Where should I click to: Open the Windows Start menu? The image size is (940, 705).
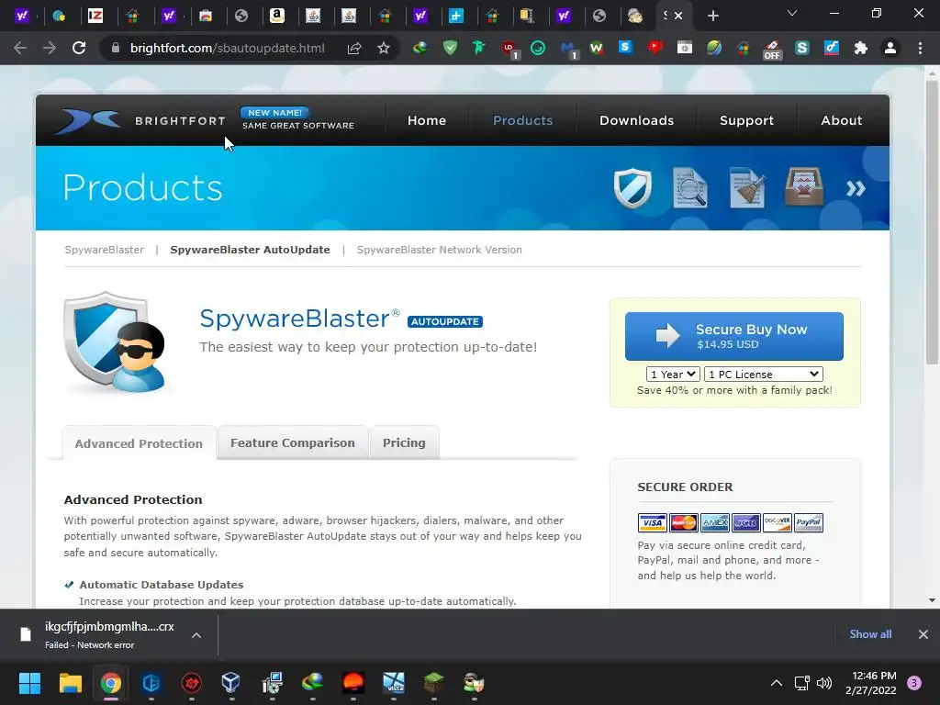(29, 683)
